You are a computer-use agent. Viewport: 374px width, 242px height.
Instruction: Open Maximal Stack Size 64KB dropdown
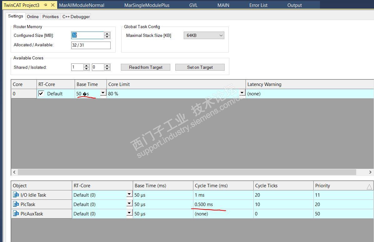pyautogui.click(x=204, y=35)
